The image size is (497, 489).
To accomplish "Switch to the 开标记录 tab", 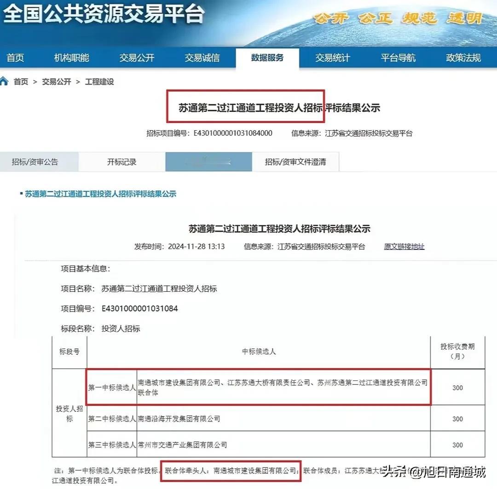I will [x=121, y=162].
